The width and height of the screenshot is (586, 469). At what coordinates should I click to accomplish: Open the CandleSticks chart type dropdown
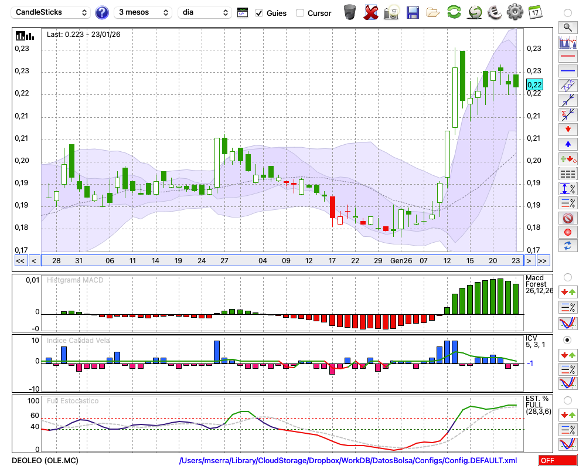click(52, 12)
